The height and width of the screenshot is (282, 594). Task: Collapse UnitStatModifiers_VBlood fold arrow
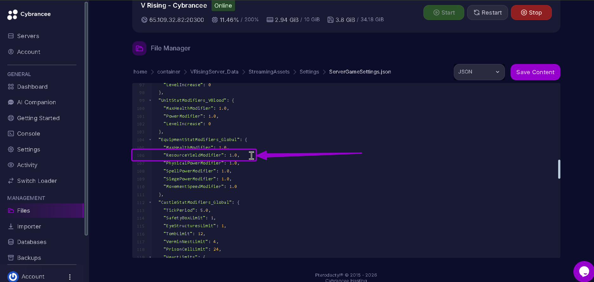pyautogui.click(x=150, y=100)
